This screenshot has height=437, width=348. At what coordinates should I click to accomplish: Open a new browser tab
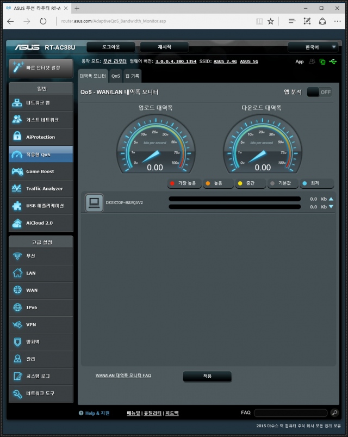coord(77,8)
